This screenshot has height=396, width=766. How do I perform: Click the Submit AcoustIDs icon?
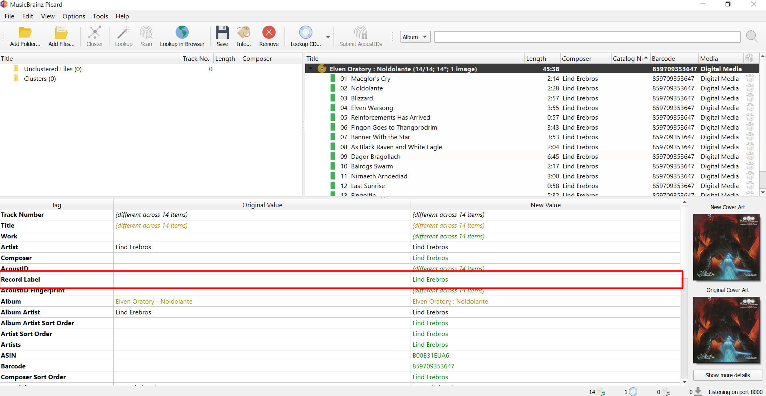point(360,32)
